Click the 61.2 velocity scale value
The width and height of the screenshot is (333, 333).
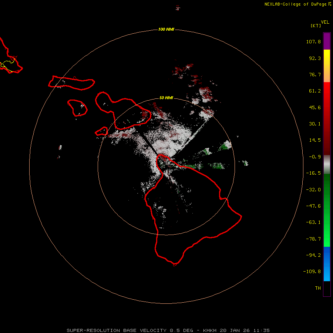(x=315, y=91)
